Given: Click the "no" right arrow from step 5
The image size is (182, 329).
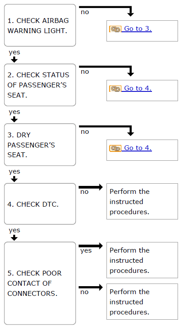Looking at the screenshot, I should [91, 287].
